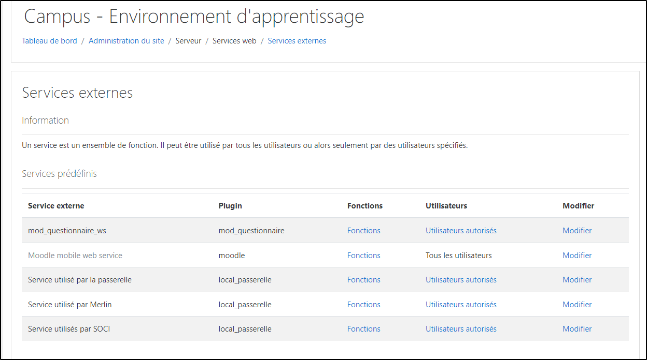
Task: Show Fonctions for Service utilisé par Merlin
Action: 363,305
